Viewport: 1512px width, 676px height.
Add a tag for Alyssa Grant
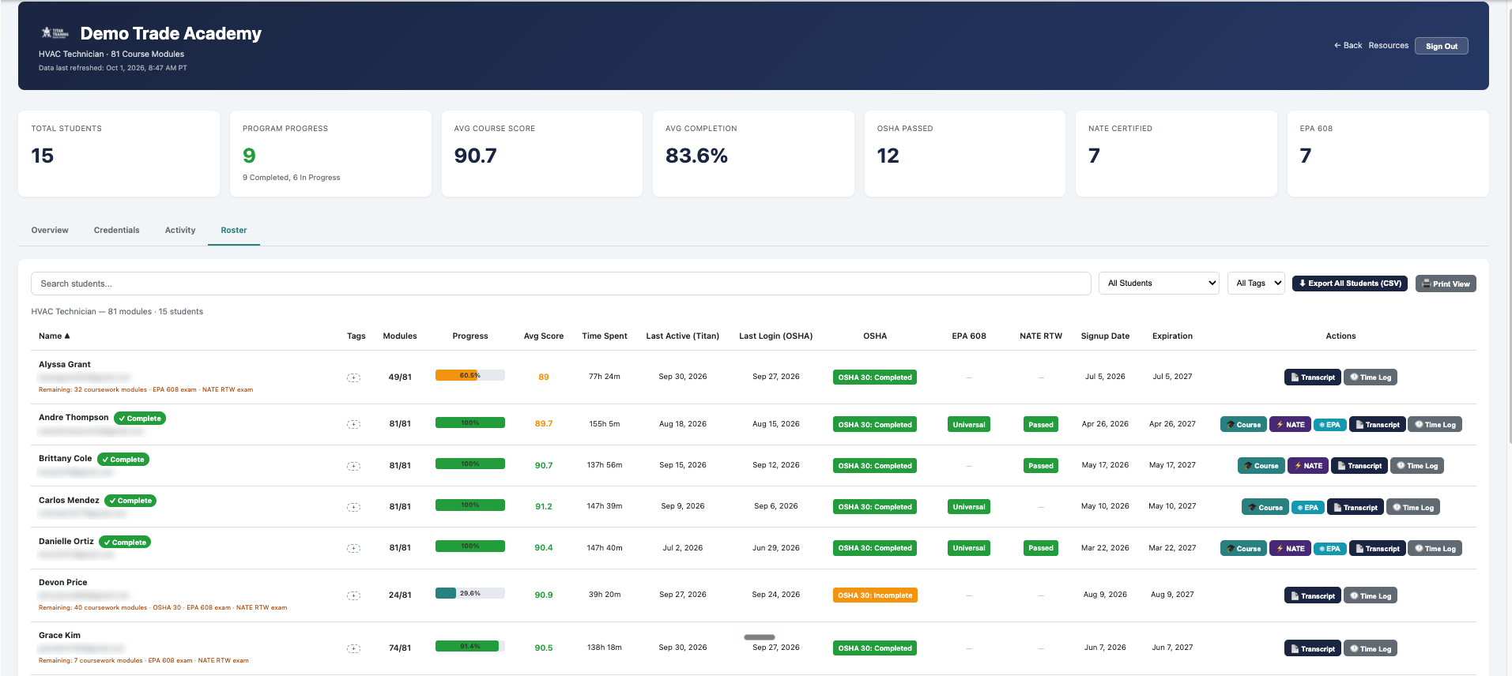tap(354, 377)
